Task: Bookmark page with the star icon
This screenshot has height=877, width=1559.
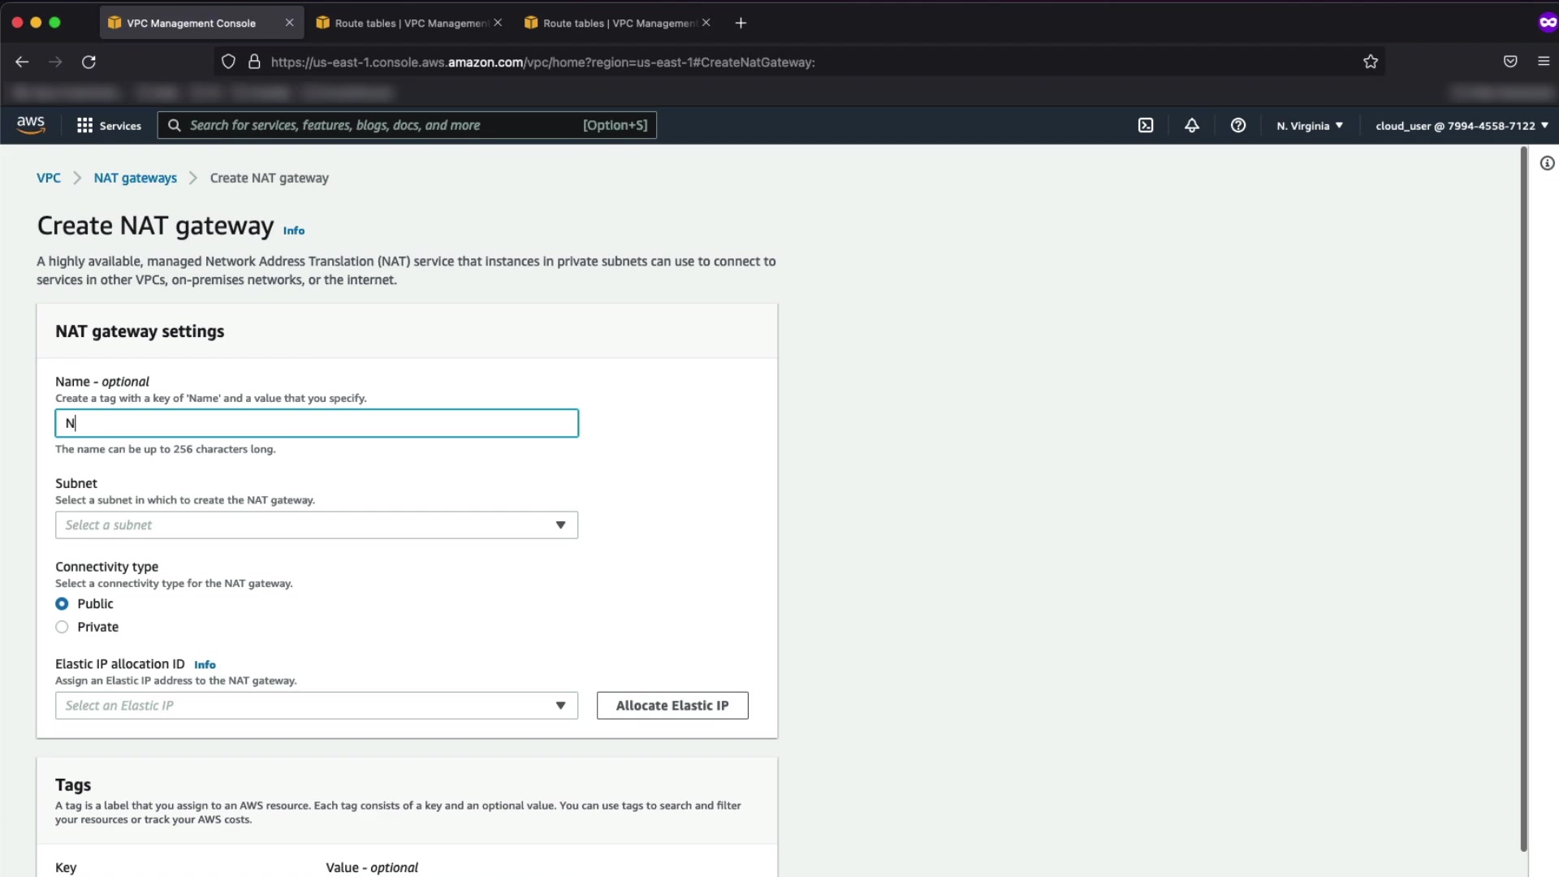Action: pyautogui.click(x=1371, y=62)
